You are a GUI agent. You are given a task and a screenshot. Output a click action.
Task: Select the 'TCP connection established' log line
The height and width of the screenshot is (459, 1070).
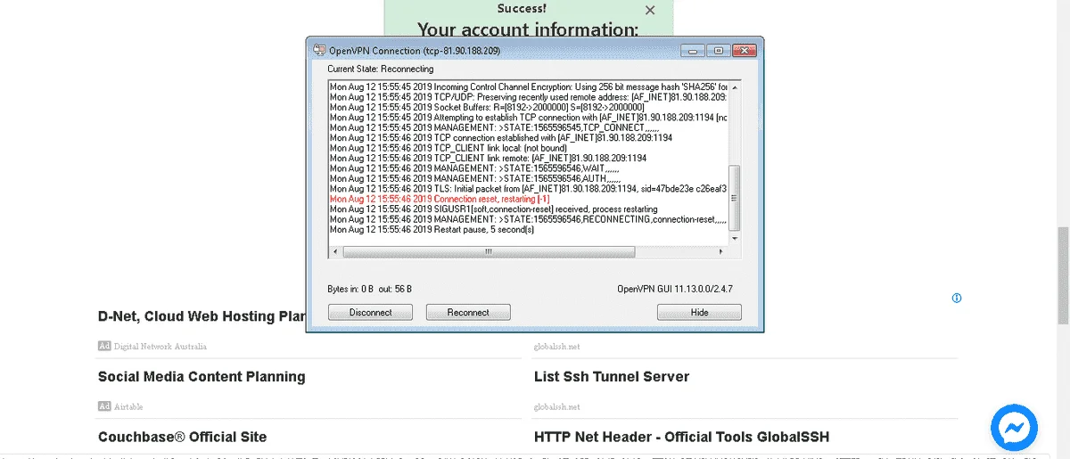tap(500, 137)
